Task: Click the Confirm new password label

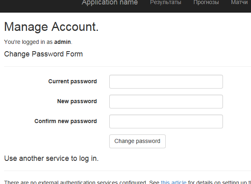Action: (x=65, y=121)
